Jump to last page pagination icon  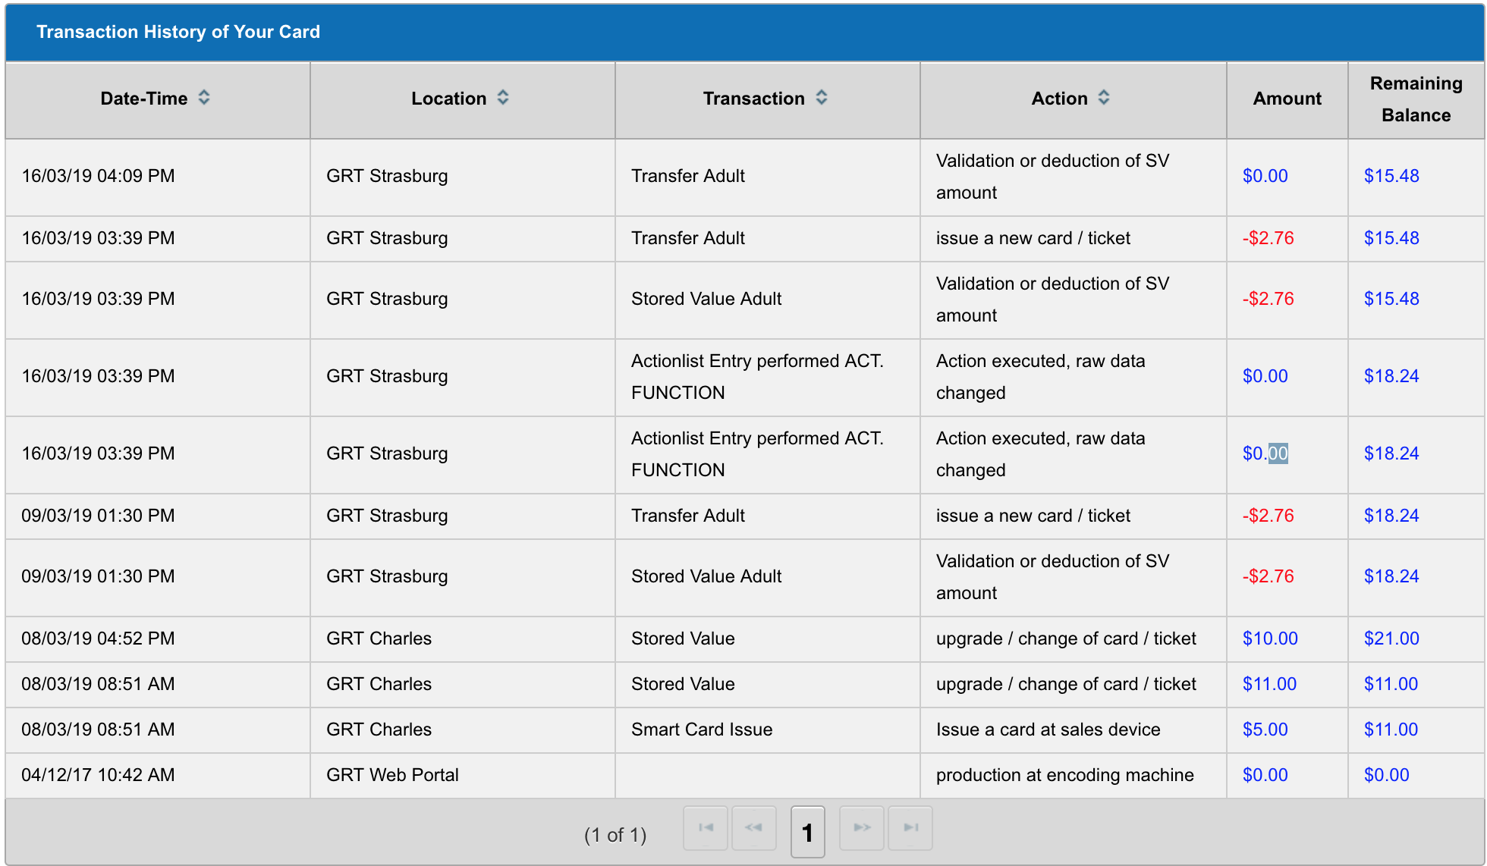[910, 828]
